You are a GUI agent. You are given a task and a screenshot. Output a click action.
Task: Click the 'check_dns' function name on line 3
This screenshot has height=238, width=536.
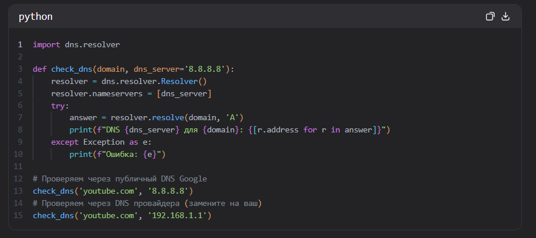(72, 69)
